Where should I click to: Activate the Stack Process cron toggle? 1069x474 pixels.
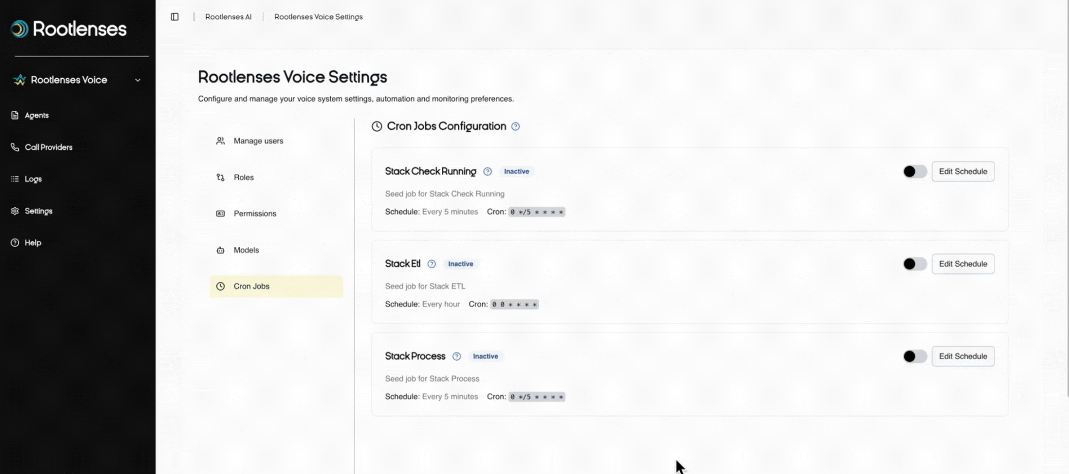point(915,357)
